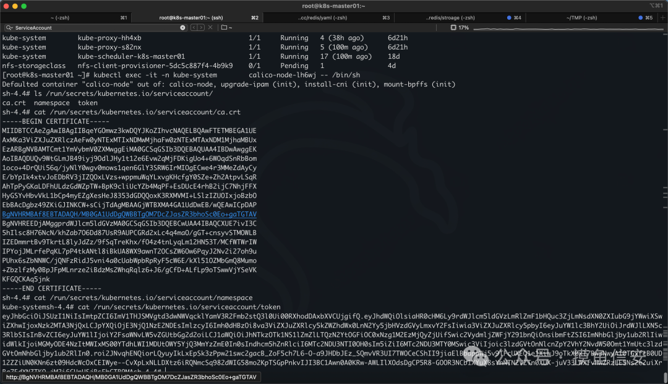The image size is (668, 384).
Task: Click the CPU utilization graph
Action: (x=568, y=28)
